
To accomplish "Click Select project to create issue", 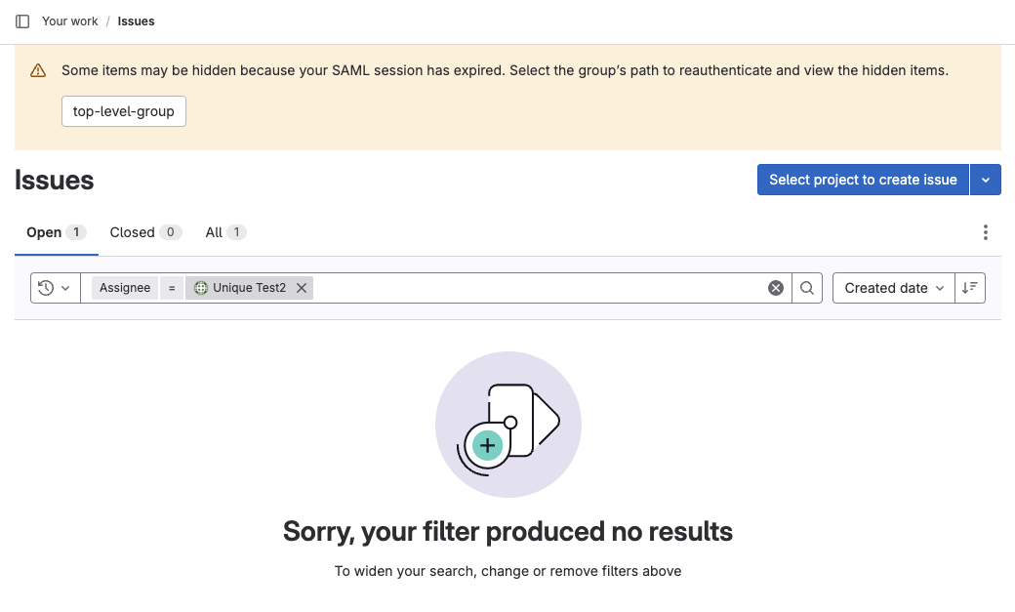I will tap(862, 180).
